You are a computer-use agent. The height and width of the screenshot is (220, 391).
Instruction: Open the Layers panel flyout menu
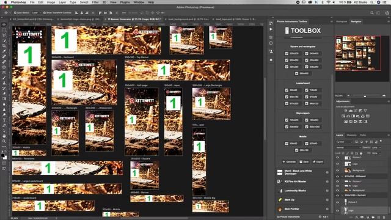point(389,135)
